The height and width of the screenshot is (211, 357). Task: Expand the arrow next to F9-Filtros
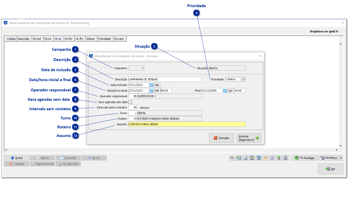click(x=341, y=158)
